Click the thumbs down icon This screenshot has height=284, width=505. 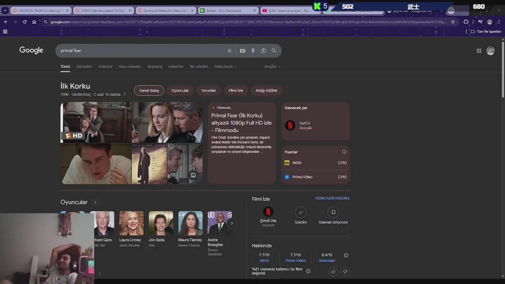click(345, 271)
